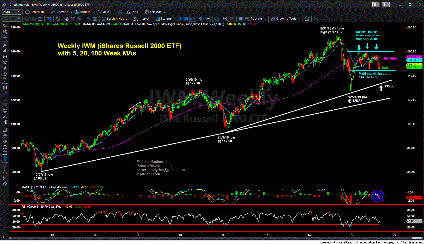Switch to OHLC bar chart style

click(x=179, y=19)
